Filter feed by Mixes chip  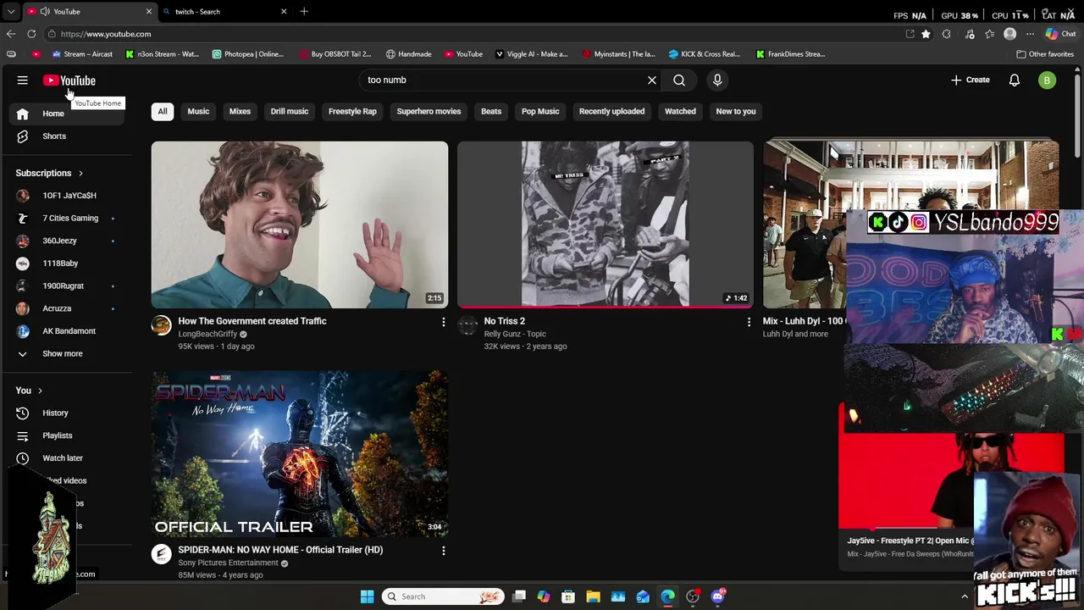coord(240,112)
